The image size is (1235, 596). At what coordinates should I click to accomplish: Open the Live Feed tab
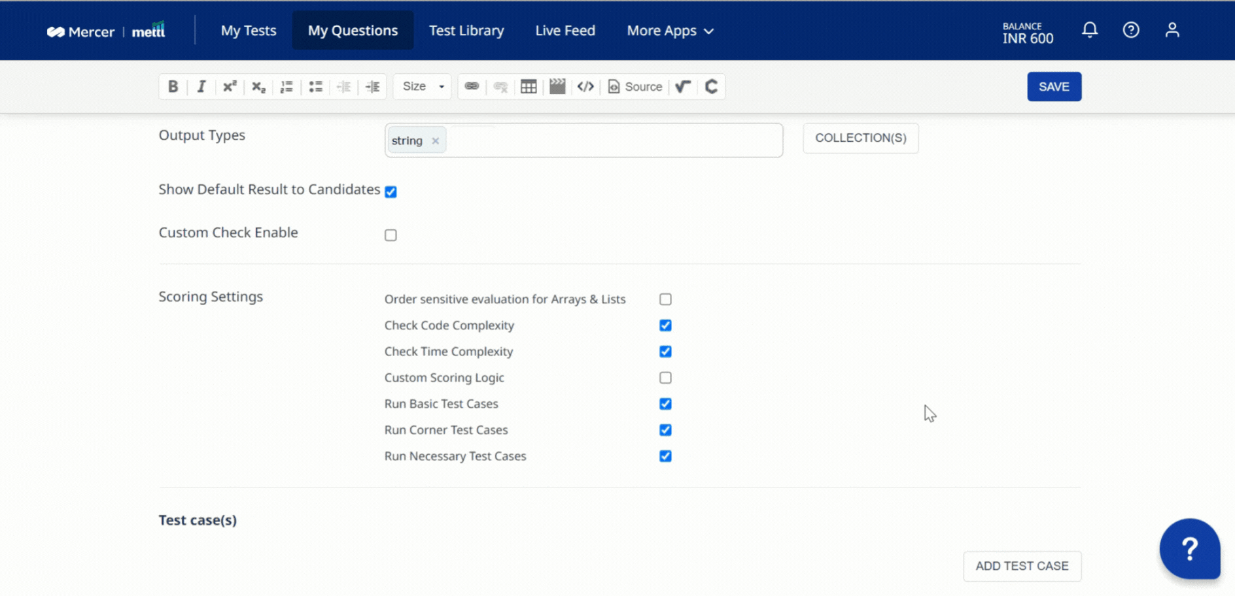[565, 31]
